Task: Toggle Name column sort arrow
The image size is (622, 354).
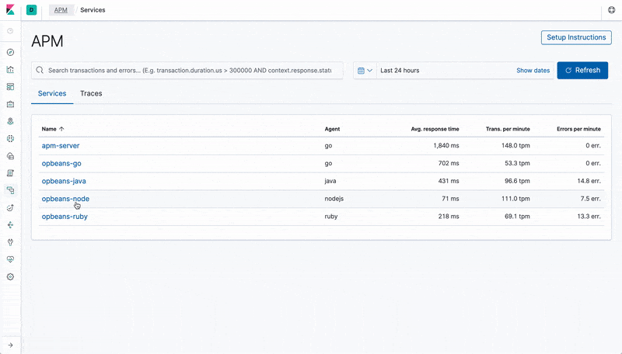Action: coord(61,129)
